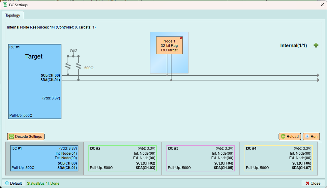The image size is (327, 188).
Task: Click the 500Ω pull-up resistor symbol
Action: tap(73, 66)
